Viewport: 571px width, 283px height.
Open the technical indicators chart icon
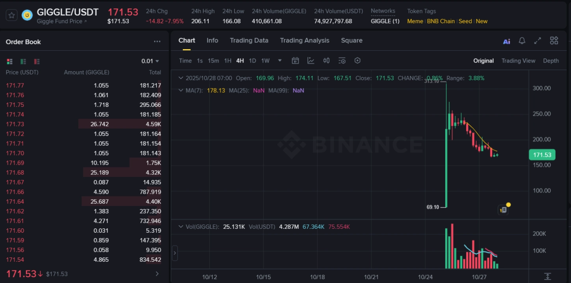coord(311,61)
